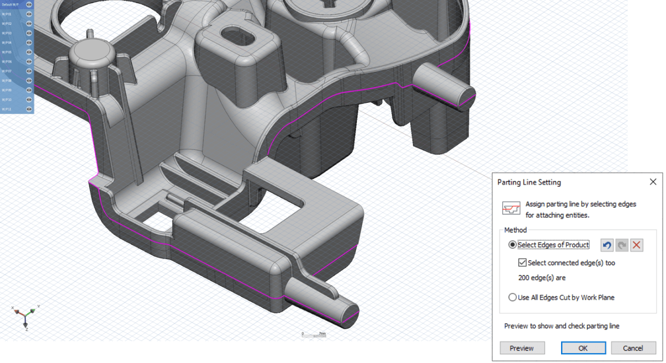Click the greyed redo arrow icon

click(x=622, y=245)
